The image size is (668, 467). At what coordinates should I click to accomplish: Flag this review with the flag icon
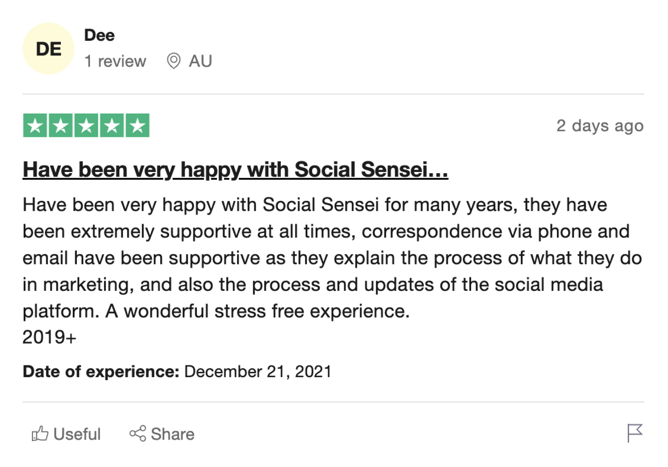(x=634, y=433)
